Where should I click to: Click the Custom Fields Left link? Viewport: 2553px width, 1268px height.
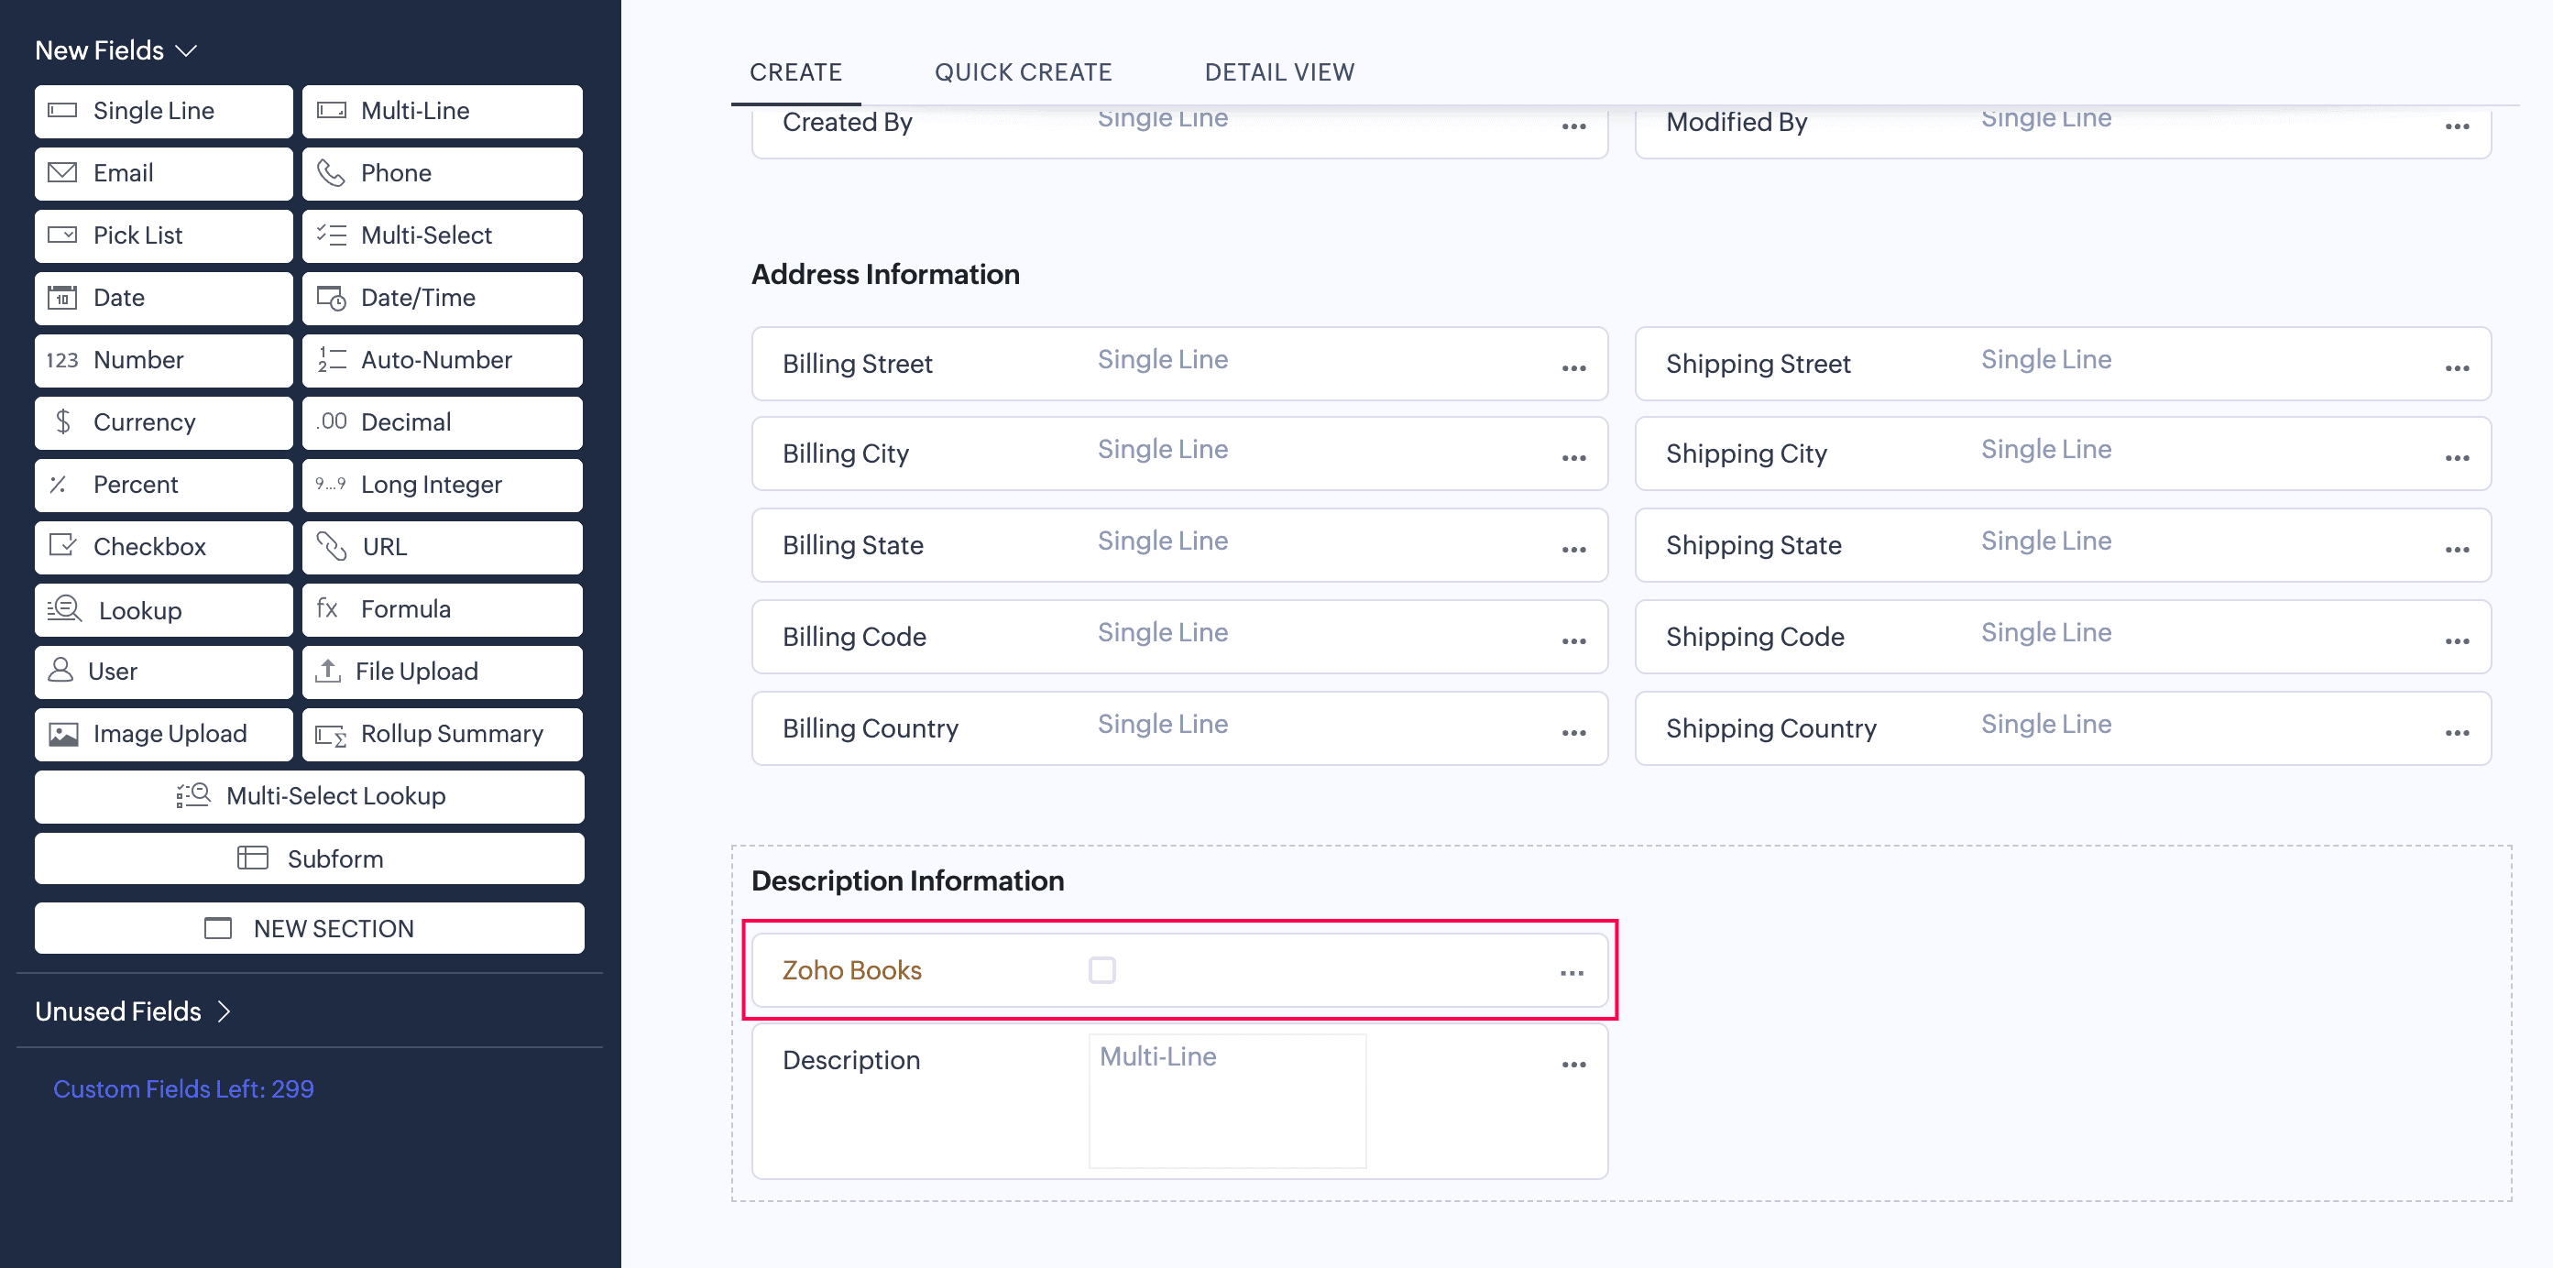[x=183, y=1088]
